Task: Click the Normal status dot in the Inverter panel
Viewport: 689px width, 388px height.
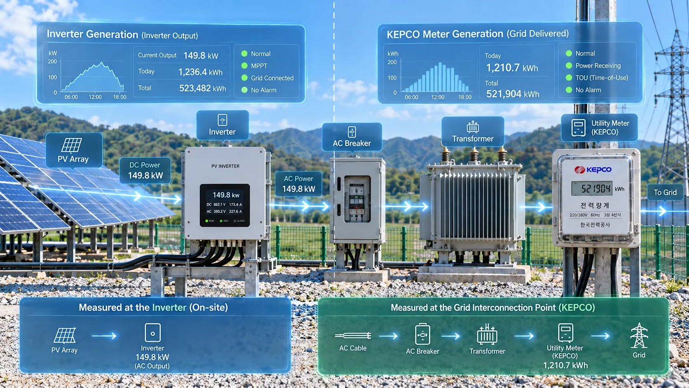Action: pos(244,54)
